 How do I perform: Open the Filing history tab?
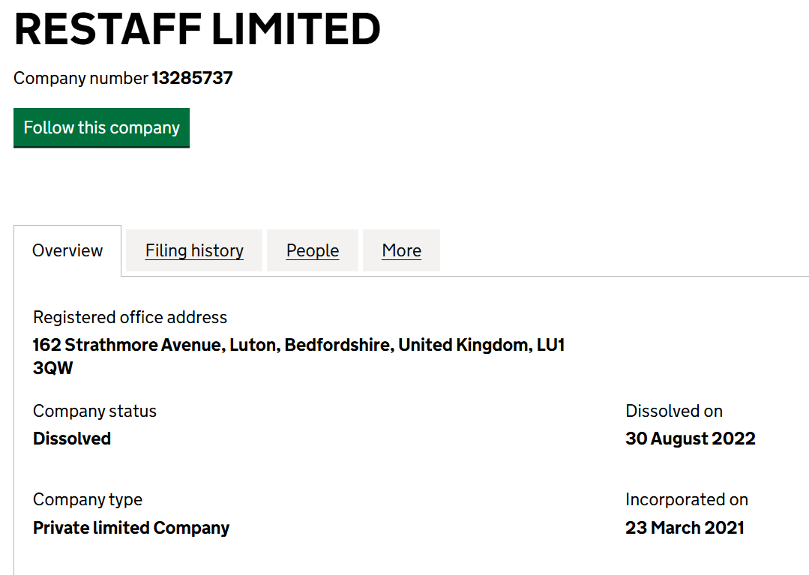[x=194, y=250]
